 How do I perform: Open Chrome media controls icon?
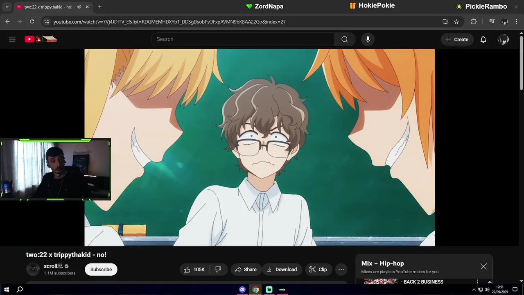[492, 22]
